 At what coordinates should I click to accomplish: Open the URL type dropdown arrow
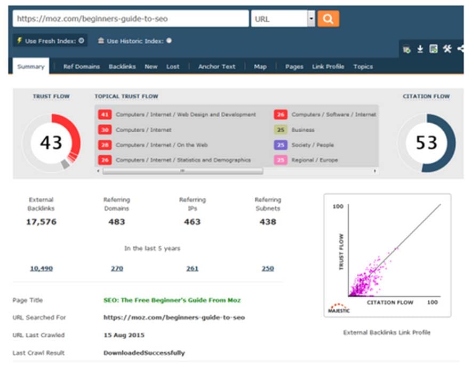[x=311, y=19]
